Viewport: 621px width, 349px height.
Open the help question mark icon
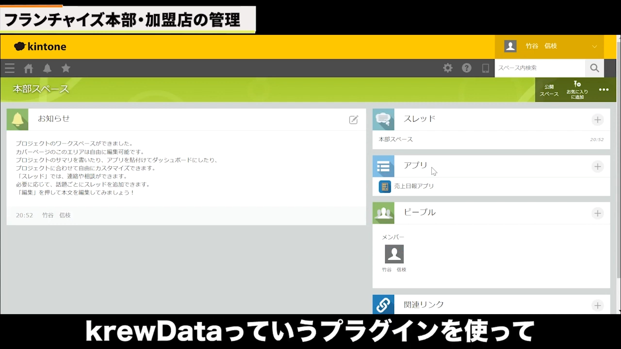(x=467, y=68)
